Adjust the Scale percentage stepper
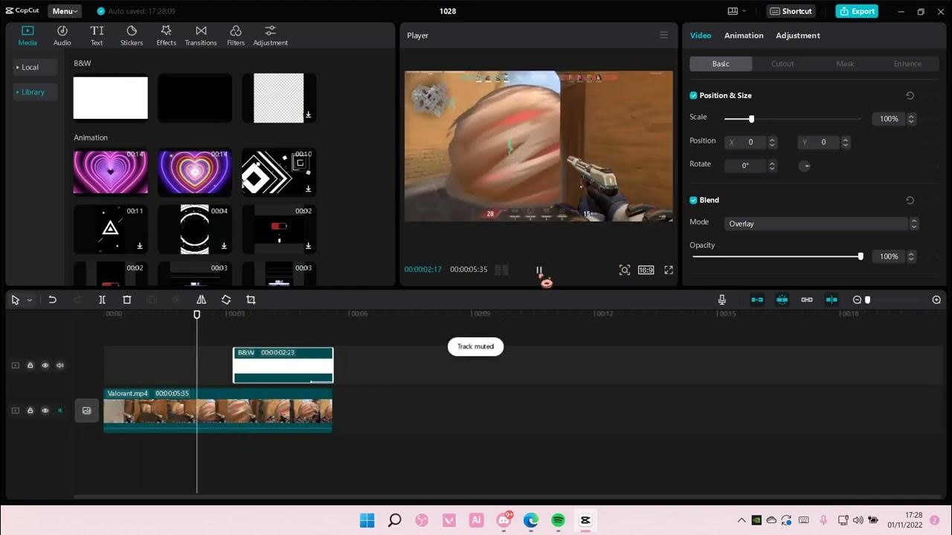 [x=912, y=119]
